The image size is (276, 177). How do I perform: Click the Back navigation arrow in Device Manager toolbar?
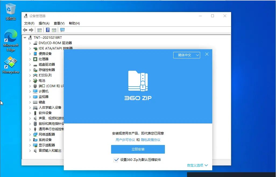[25, 30]
